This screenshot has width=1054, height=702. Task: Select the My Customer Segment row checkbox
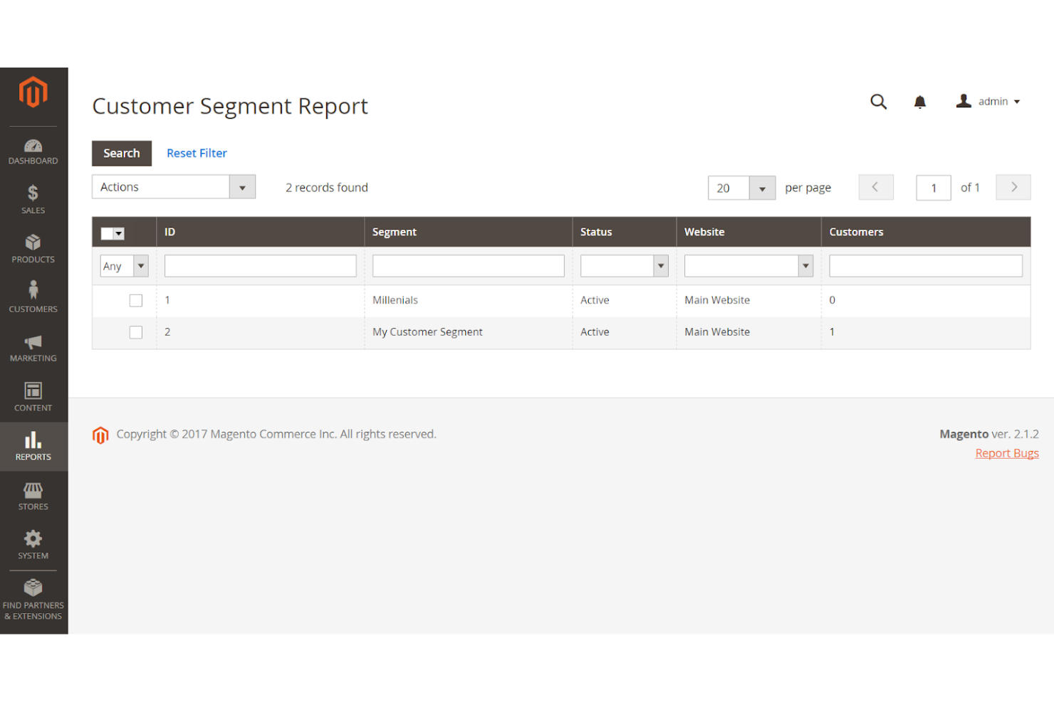(135, 332)
